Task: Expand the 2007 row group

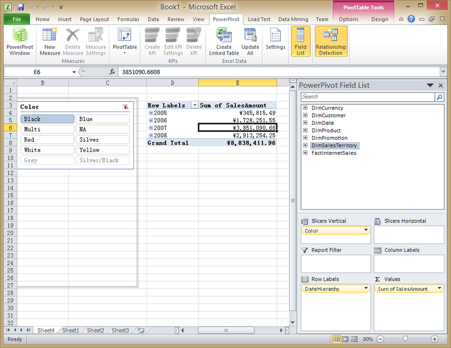Action: (152, 127)
